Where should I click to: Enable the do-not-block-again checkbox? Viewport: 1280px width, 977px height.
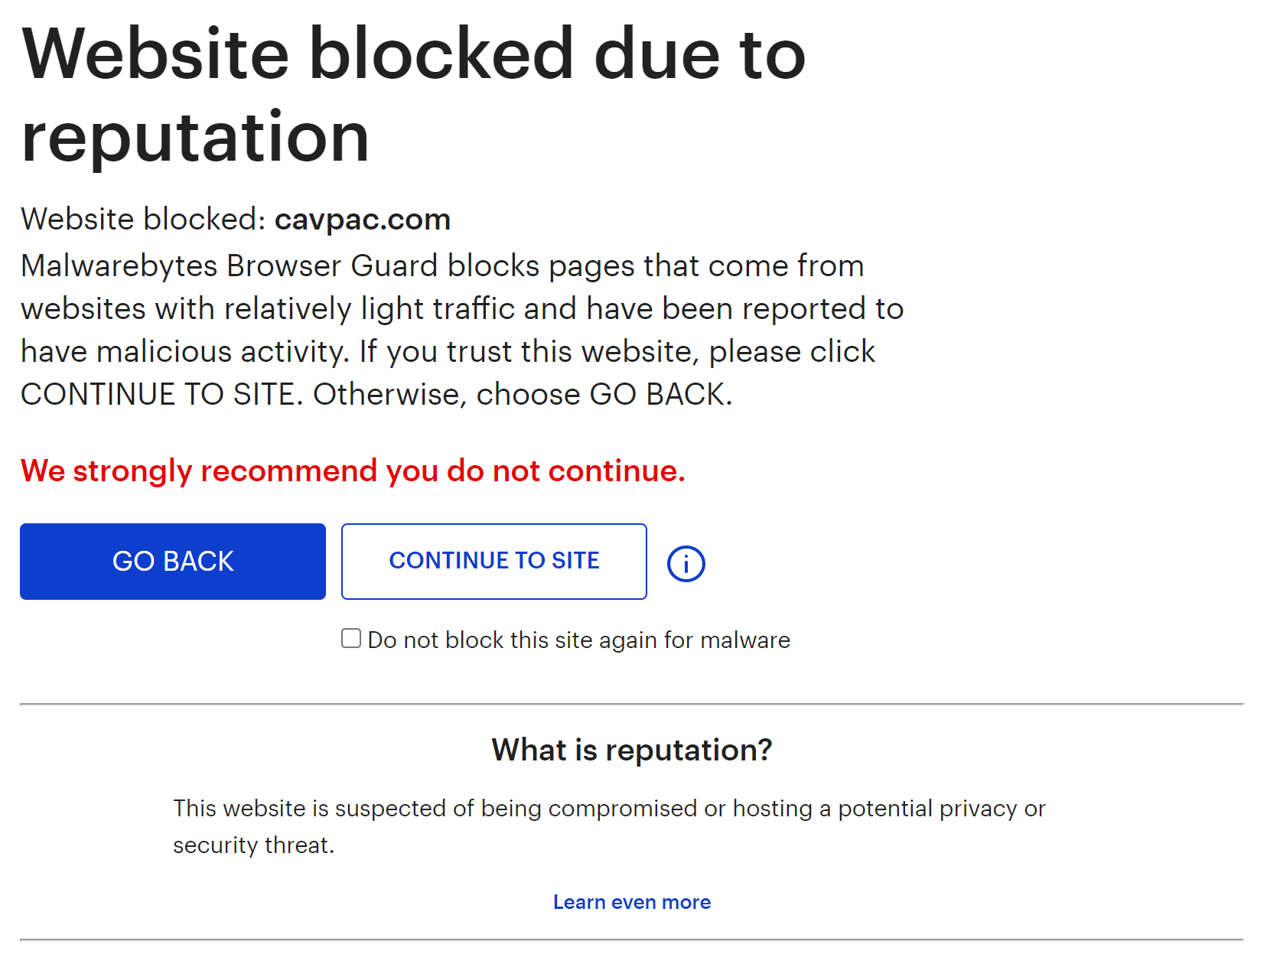(351, 638)
